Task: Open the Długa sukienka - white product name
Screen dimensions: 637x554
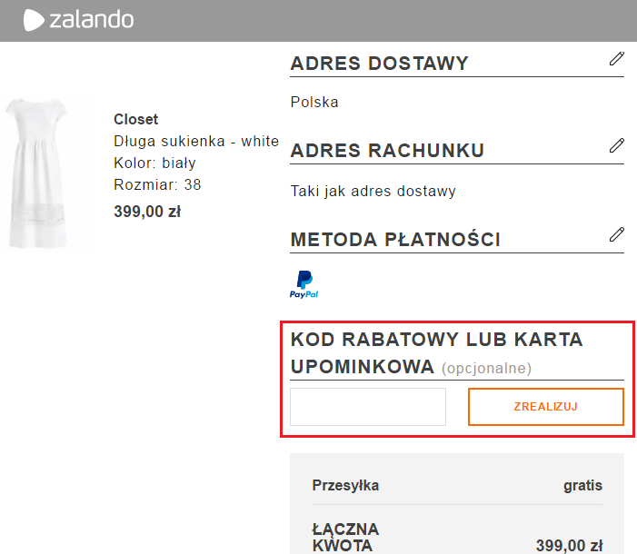Action: coord(195,141)
